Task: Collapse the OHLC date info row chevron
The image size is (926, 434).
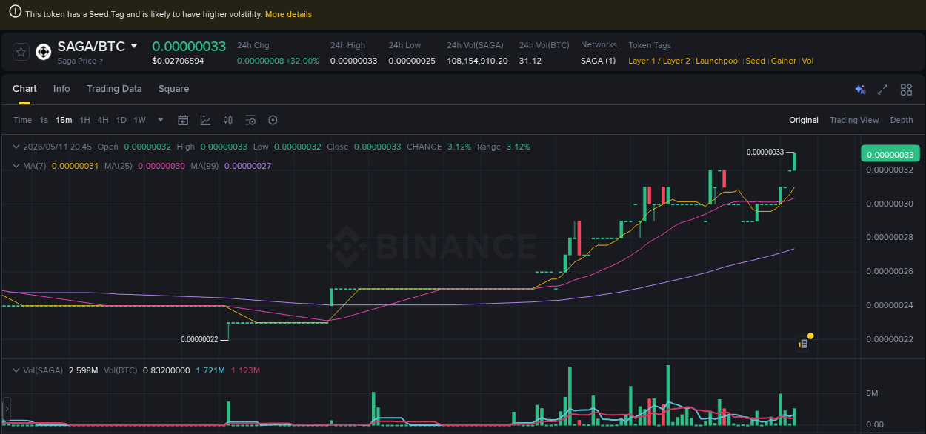Action: click(x=16, y=147)
